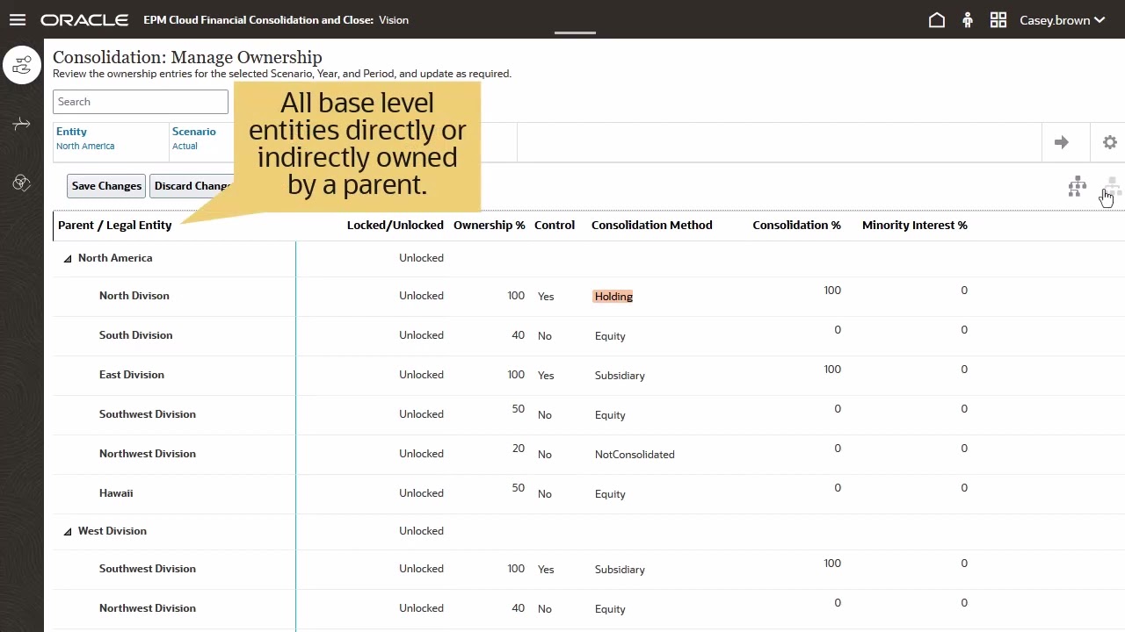Select Hawaii entity row

[116, 493]
